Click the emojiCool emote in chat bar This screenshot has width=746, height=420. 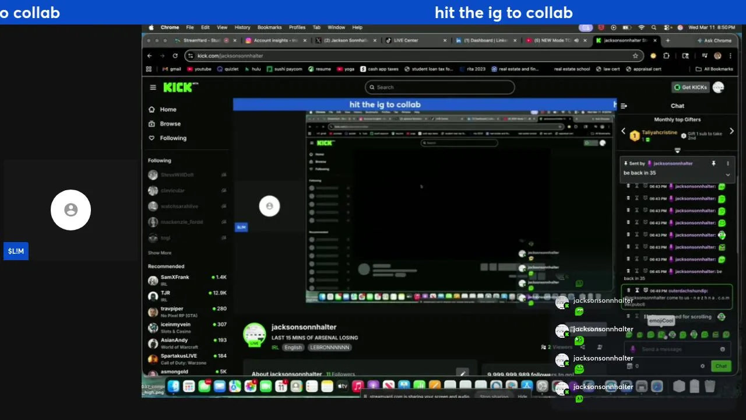coord(661,335)
